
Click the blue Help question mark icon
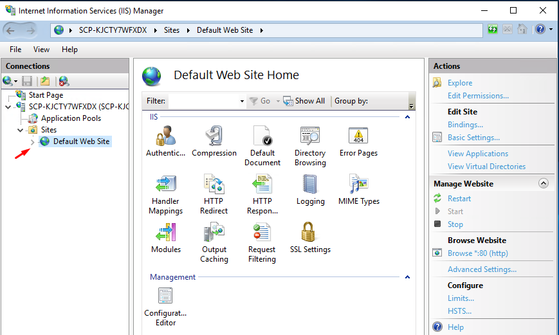pyautogui.click(x=540, y=29)
